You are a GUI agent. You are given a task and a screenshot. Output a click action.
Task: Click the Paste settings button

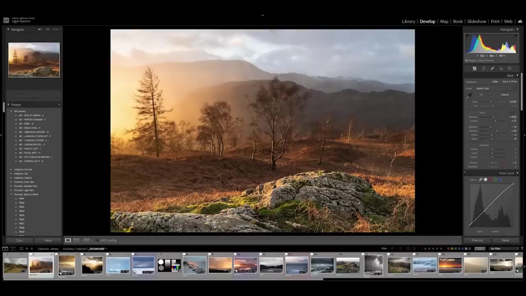48,240
